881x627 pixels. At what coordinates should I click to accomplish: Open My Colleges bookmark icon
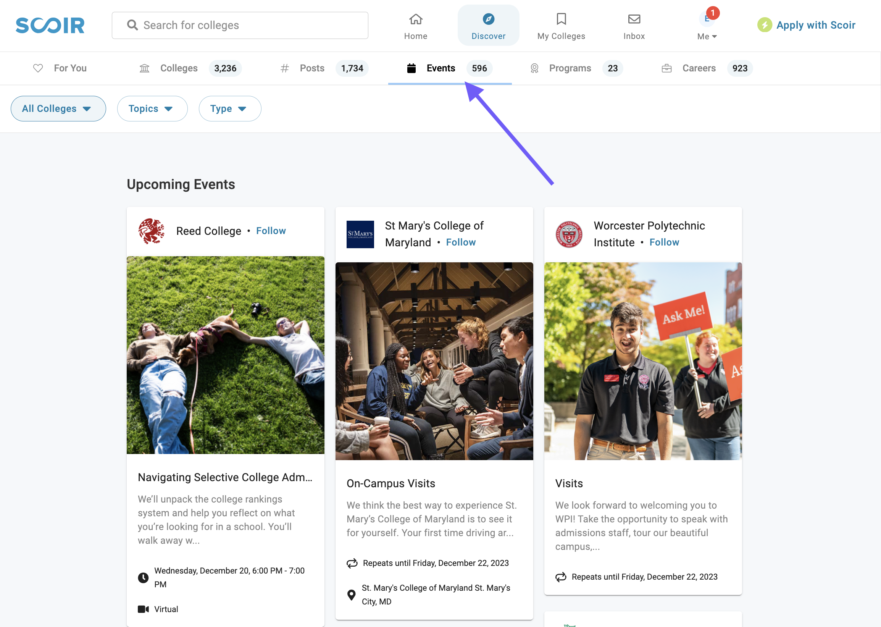[561, 19]
